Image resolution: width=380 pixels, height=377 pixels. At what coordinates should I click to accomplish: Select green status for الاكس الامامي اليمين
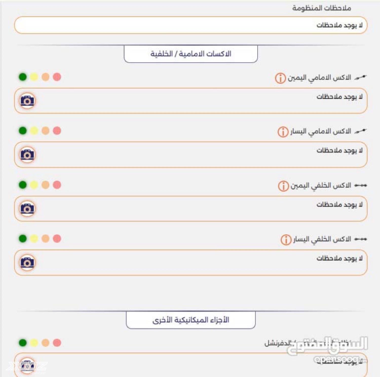23,77
